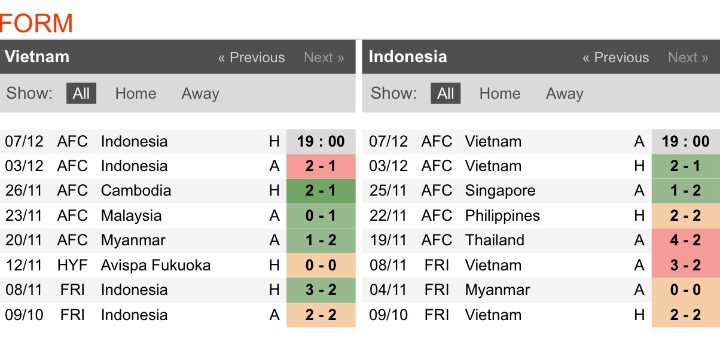
Task: Open the Cambodia opponent link
Action: coord(136,191)
